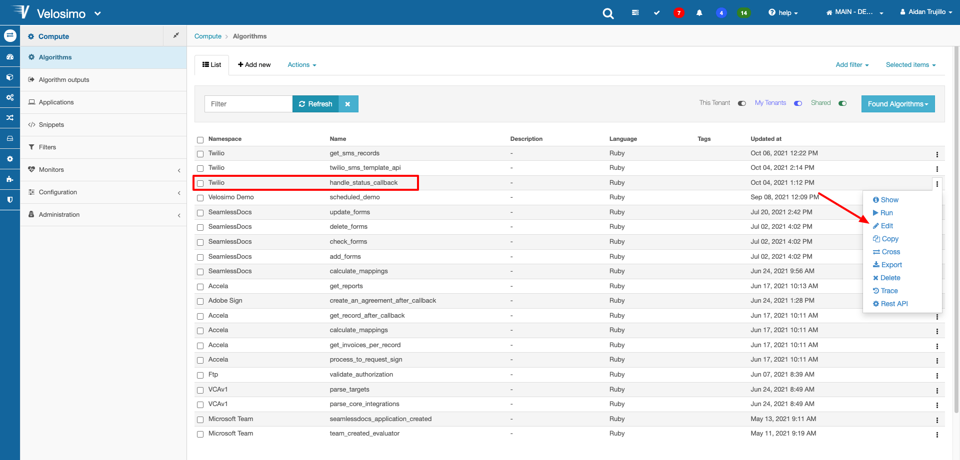Toggle the sidebar swap circle icon
960x460 pixels.
coord(10,35)
